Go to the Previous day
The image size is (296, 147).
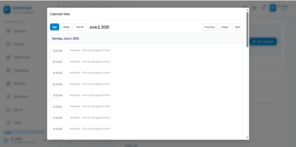(x=210, y=27)
